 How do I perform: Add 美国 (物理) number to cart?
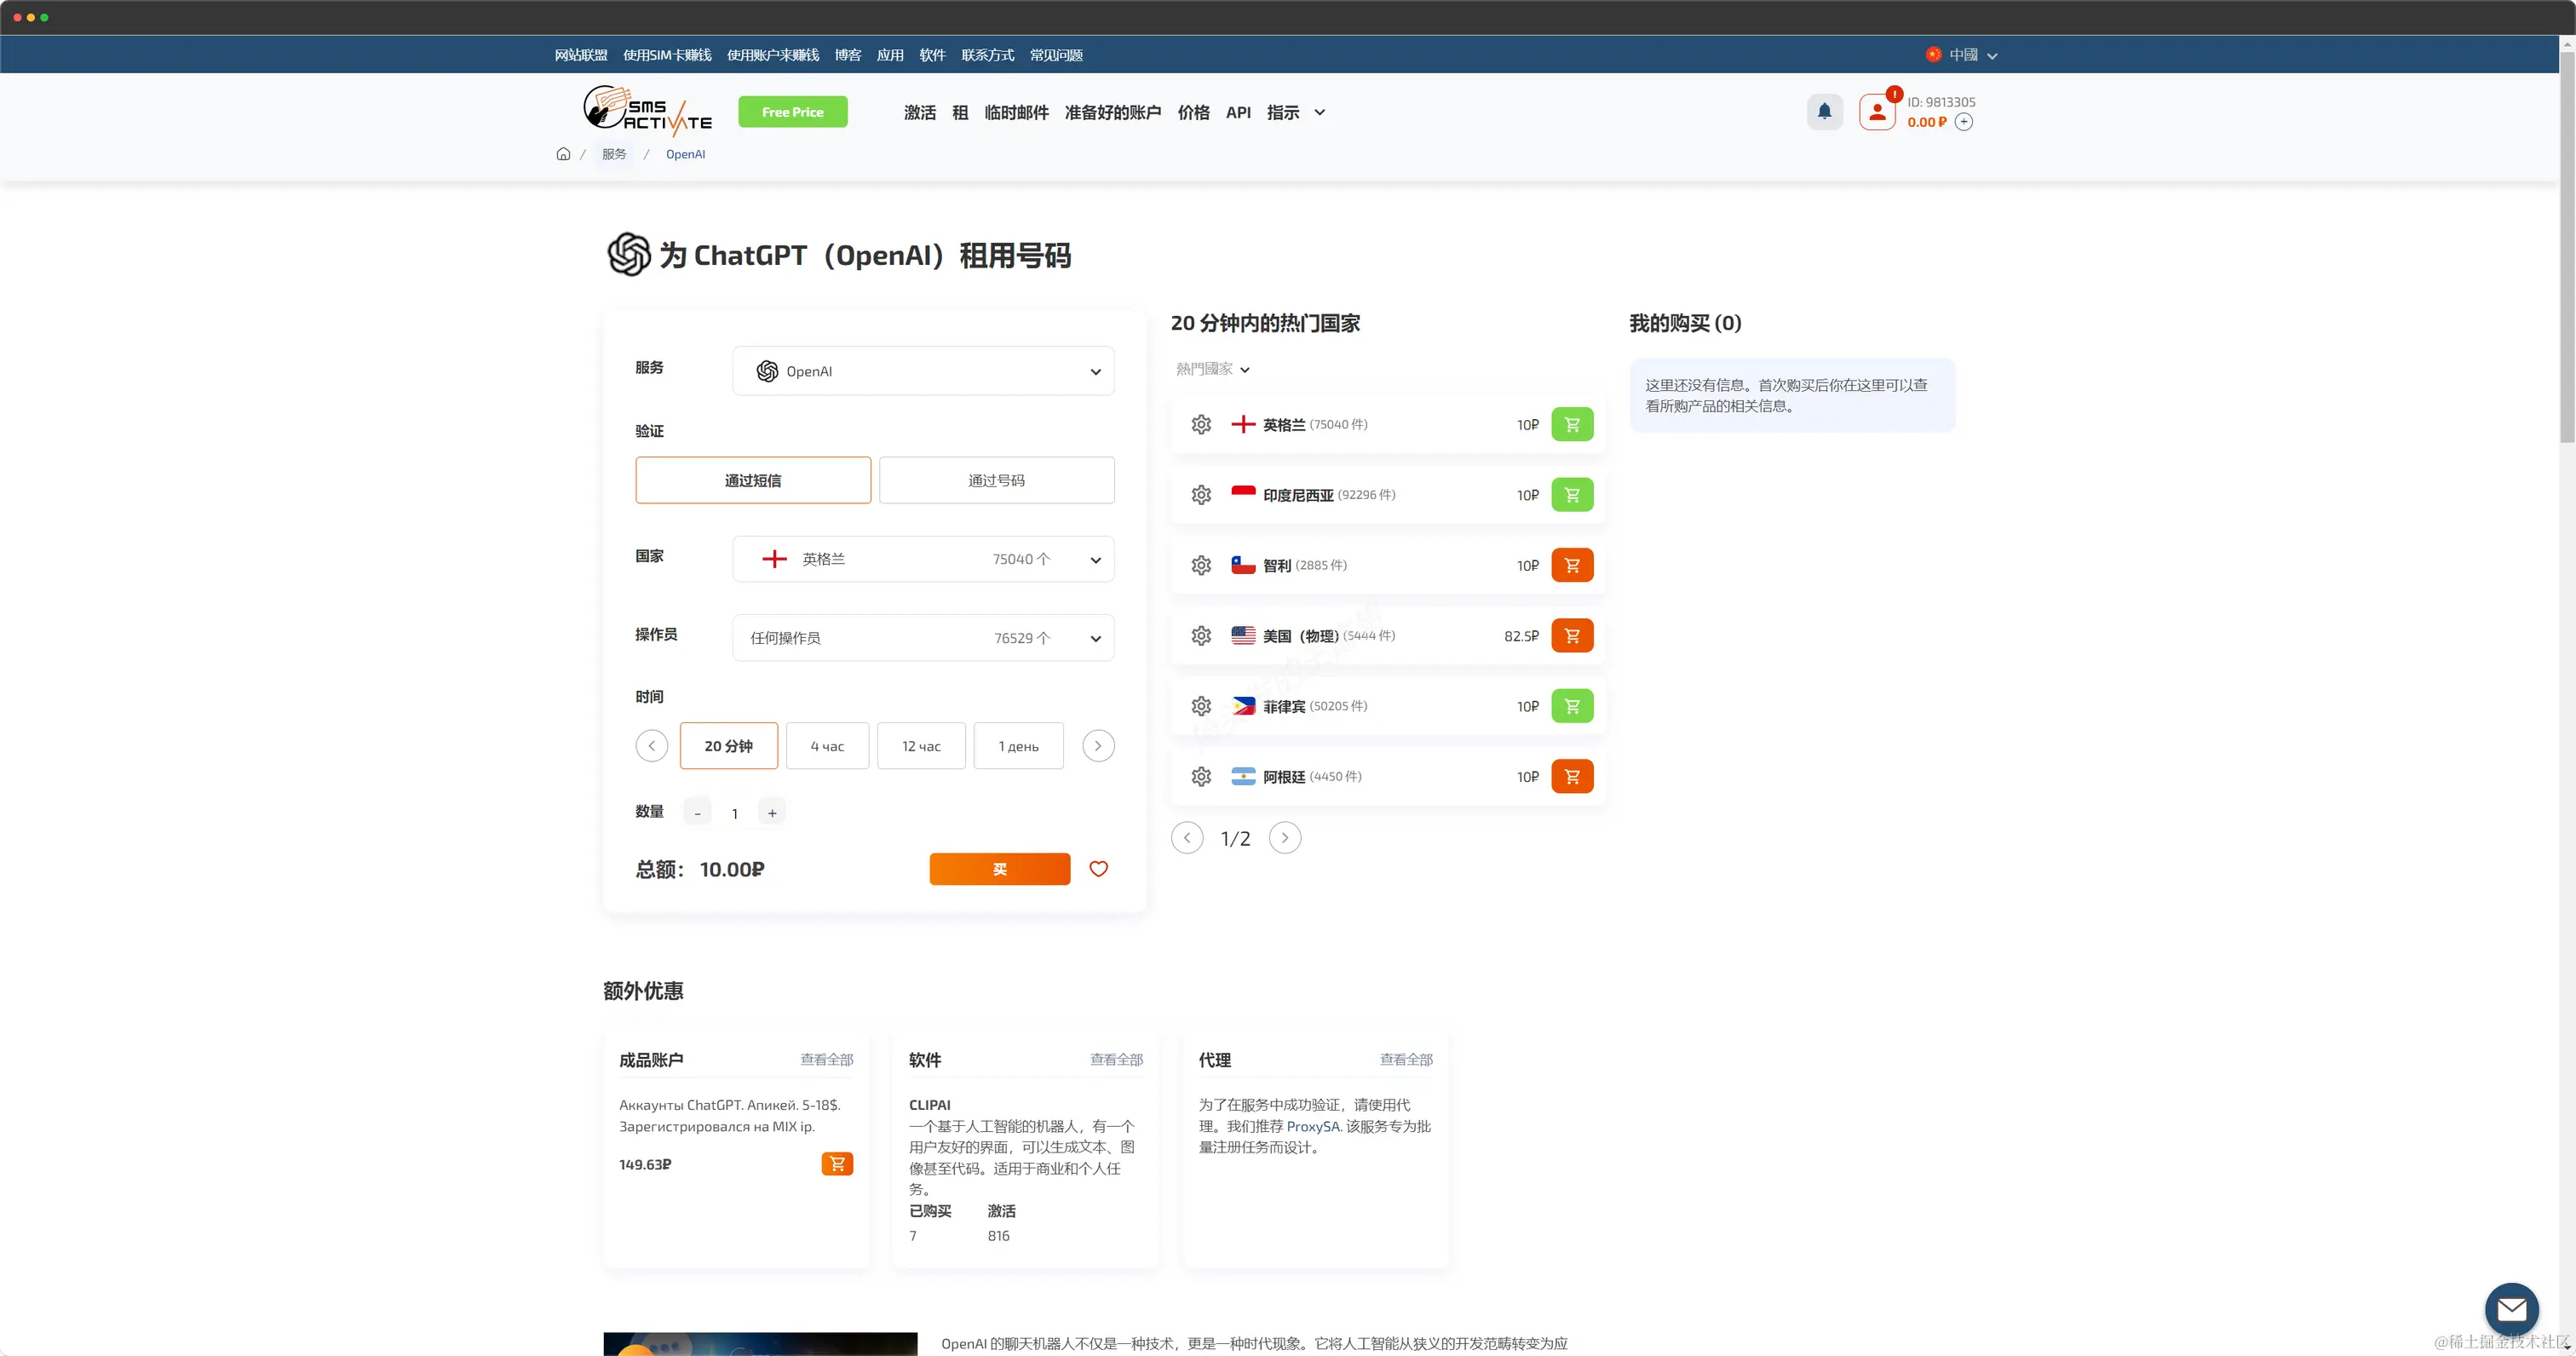point(1572,636)
